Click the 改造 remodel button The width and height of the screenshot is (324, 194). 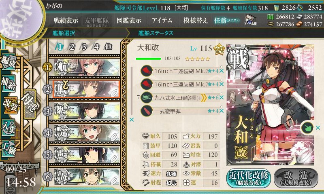pos(296,178)
